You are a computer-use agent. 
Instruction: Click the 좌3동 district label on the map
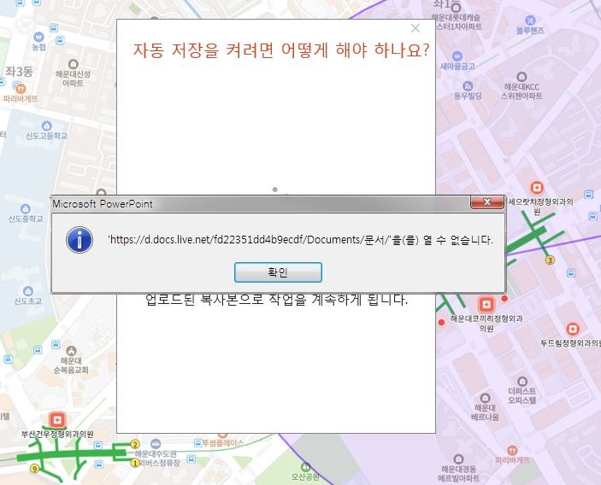tap(19, 71)
